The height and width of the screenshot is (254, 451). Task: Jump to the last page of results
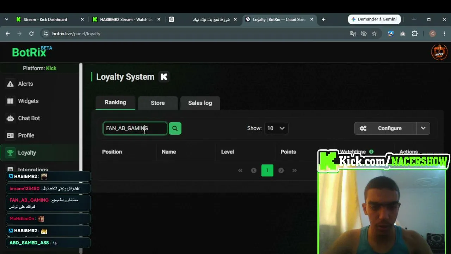[x=294, y=170]
